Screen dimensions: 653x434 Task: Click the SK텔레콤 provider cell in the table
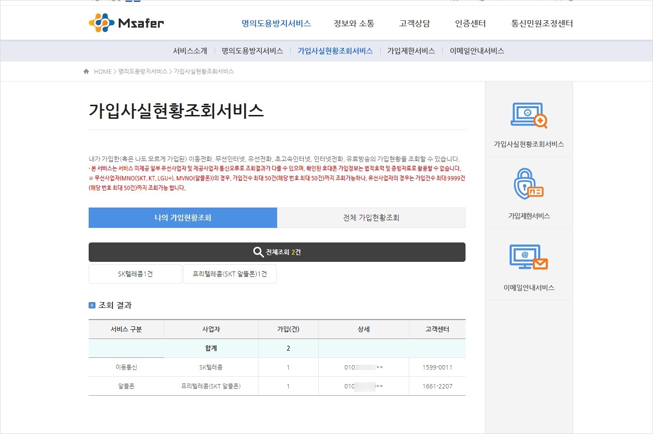point(211,367)
